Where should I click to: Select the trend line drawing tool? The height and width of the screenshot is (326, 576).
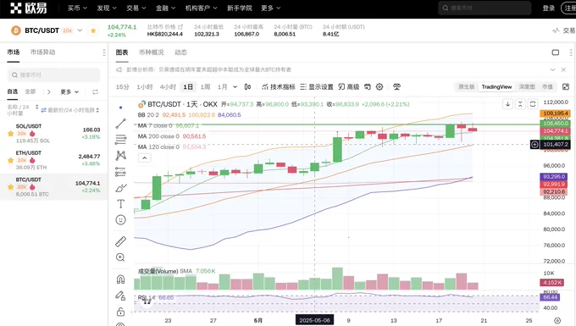point(120,124)
